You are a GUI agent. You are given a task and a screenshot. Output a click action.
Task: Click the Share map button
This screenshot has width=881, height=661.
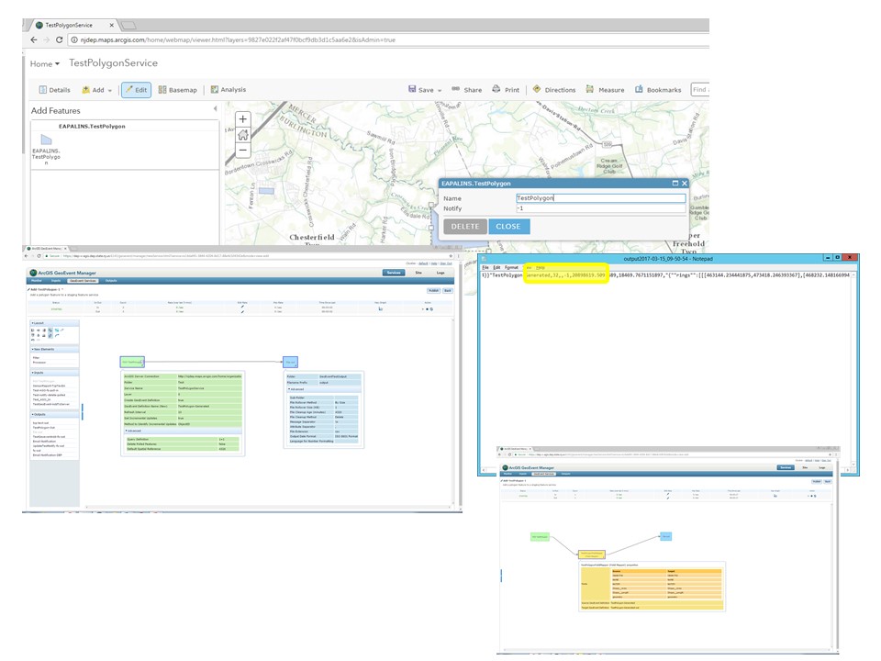pos(467,90)
